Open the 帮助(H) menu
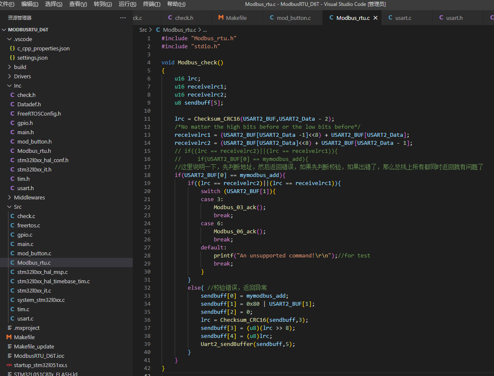This screenshot has width=494, height=376. (176, 4)
